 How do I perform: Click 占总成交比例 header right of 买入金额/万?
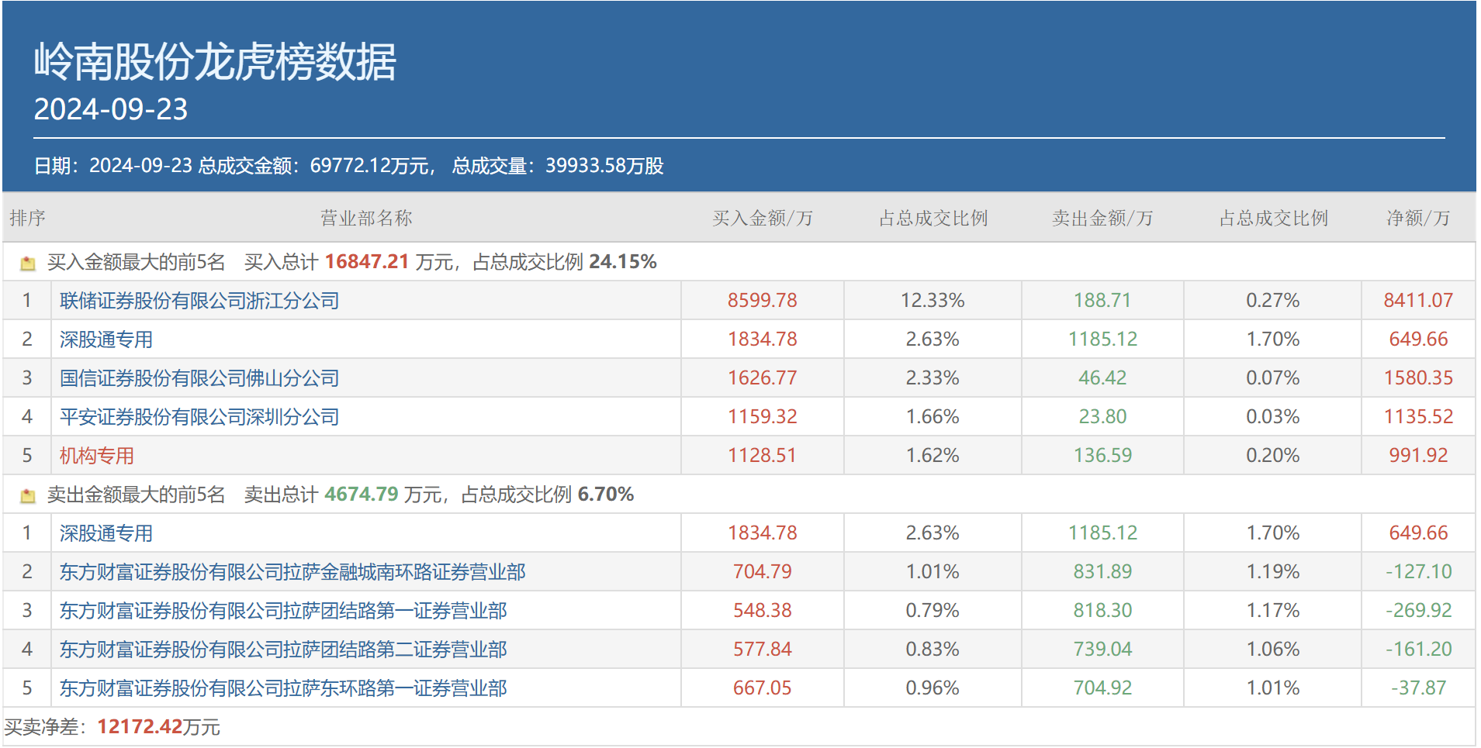point(933,218)
